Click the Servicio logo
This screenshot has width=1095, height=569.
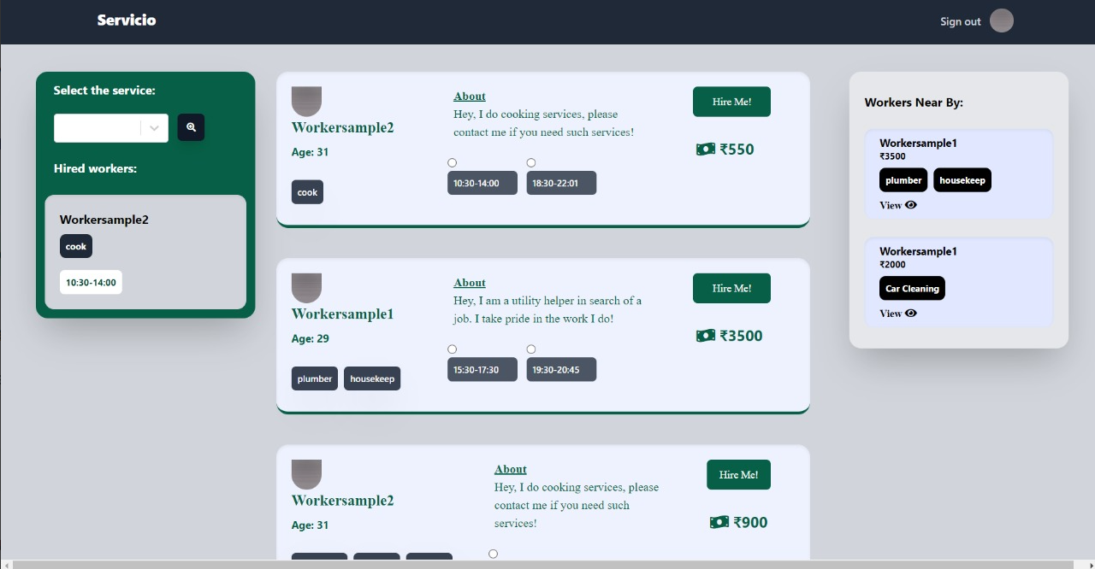[x=127, y=20]
